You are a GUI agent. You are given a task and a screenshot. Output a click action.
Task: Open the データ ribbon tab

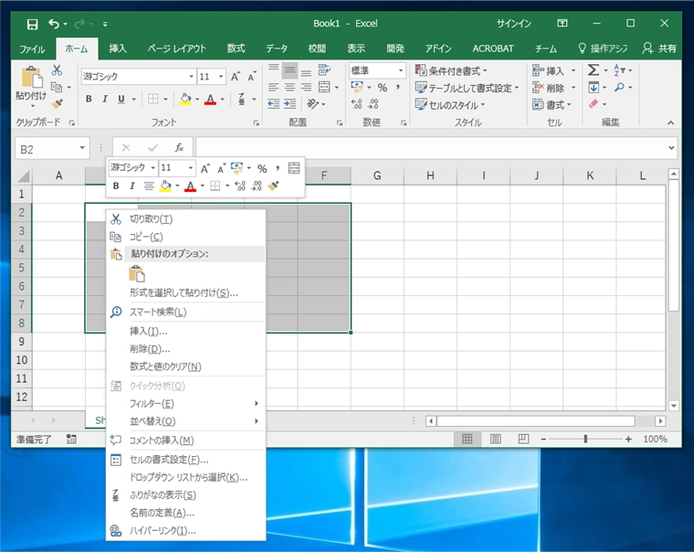point(277,48)
